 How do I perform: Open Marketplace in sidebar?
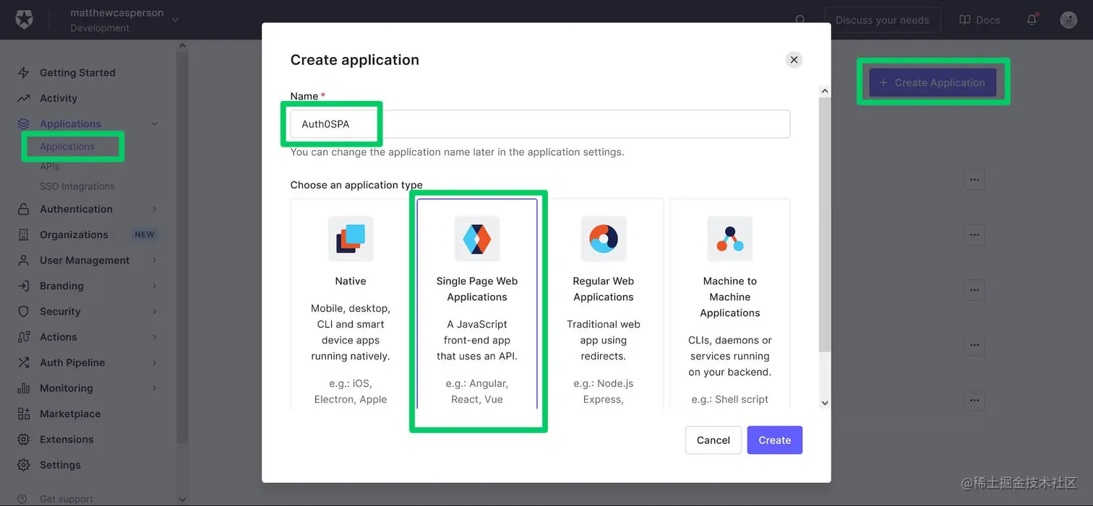tap(70, 414)
